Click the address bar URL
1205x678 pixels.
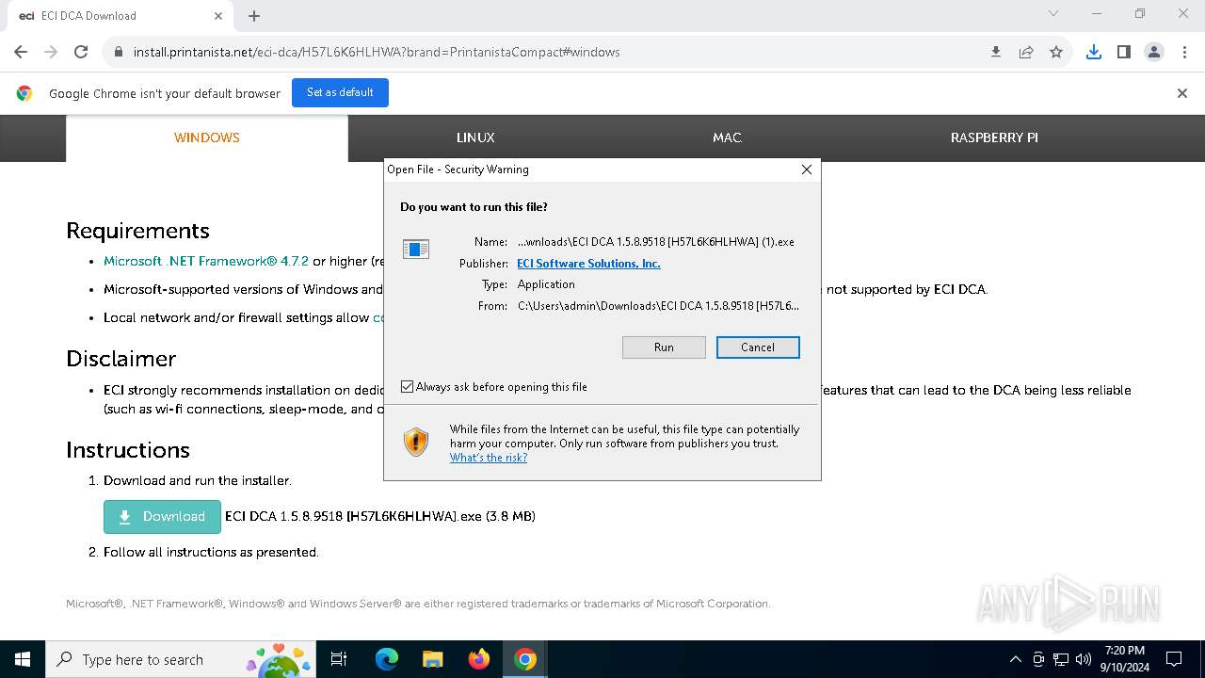click(x=377, y=52)
